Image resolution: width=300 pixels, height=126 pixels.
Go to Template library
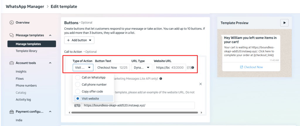[26, 51]
